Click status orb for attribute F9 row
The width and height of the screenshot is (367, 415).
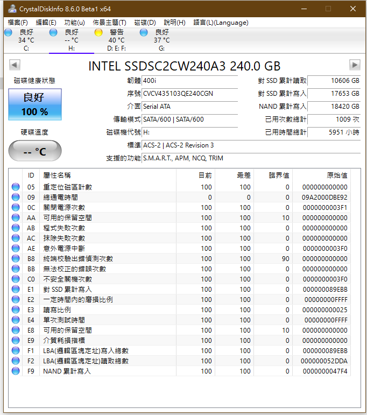pos(16,371)
